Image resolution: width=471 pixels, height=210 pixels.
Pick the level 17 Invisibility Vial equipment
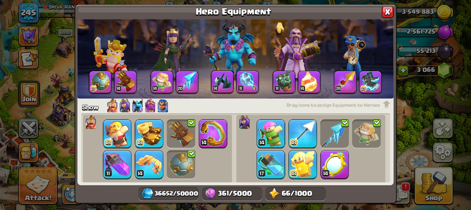click(271, 164)
